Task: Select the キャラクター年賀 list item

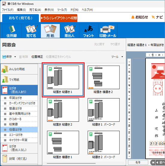Action: (19, 140)
